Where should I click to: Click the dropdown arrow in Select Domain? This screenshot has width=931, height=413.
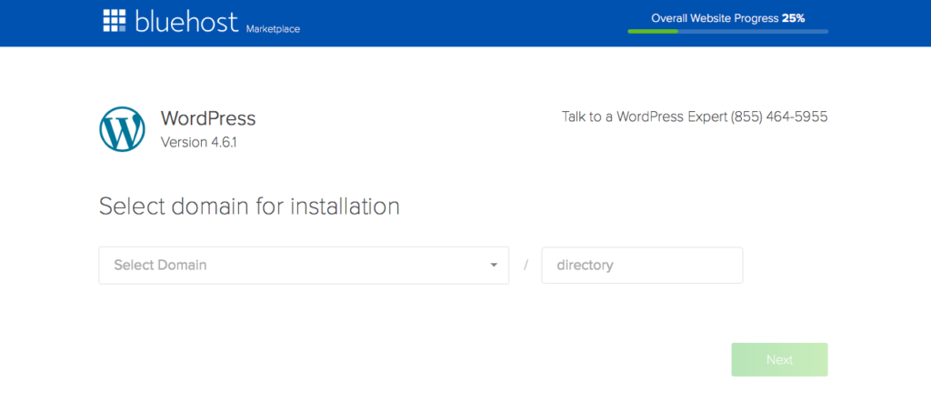tap(494, 265)
